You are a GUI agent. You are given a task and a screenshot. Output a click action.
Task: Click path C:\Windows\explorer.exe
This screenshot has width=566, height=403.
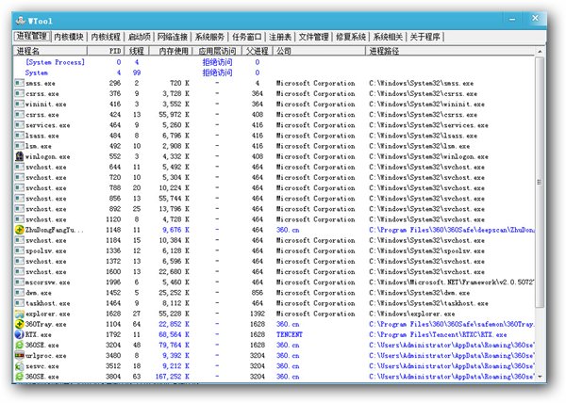tap(412, 314)
